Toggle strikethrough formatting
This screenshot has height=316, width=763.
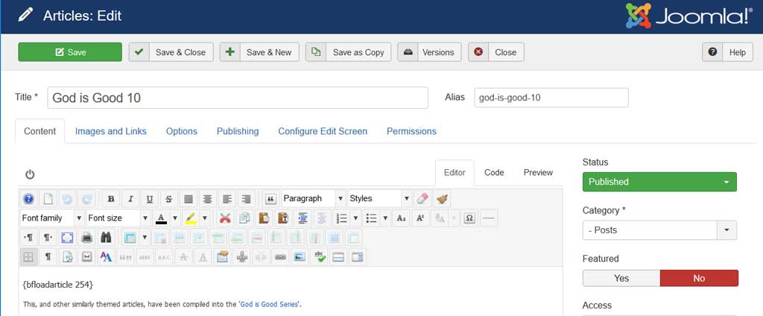169,199
